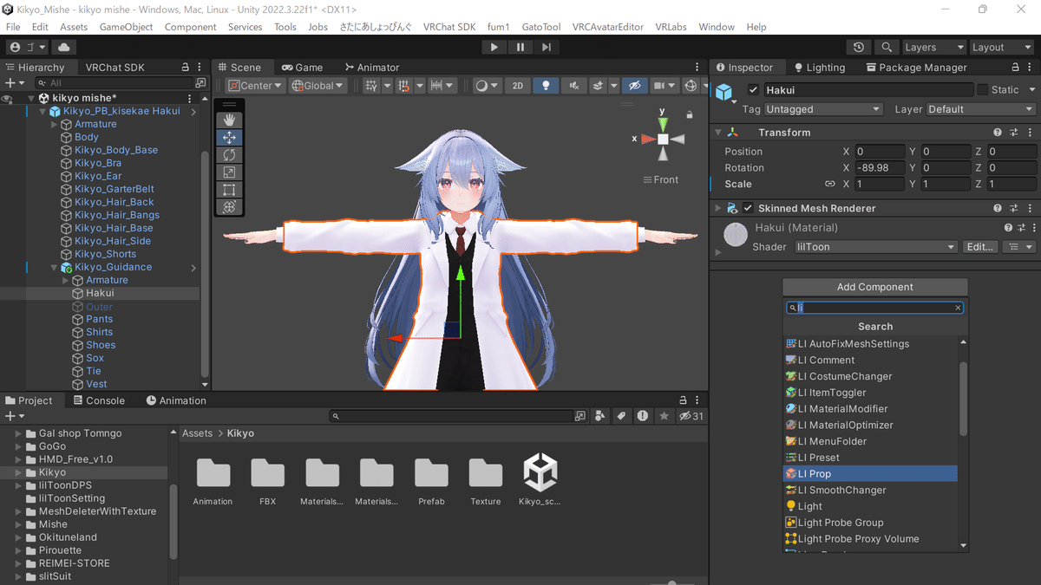Click the shader Edit... button
The image size is (1041, 585).
(x=979, y=247)
